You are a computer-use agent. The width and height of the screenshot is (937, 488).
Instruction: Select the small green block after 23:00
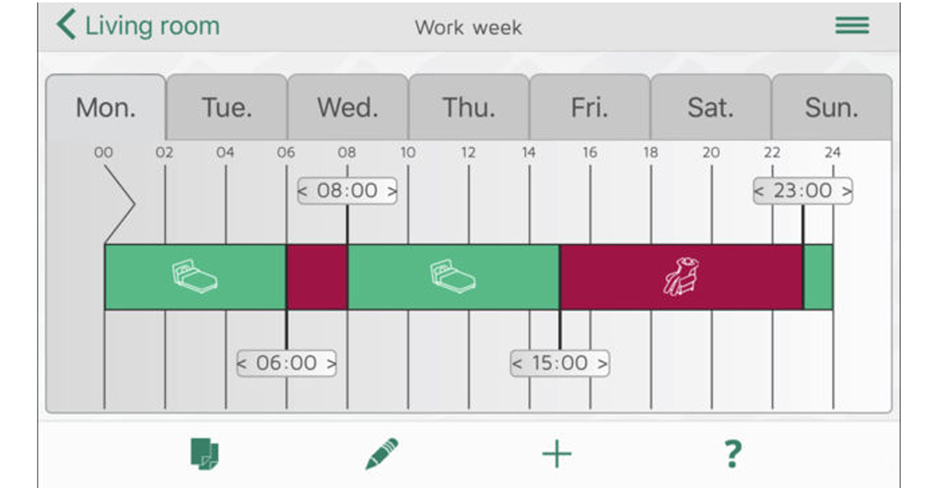tap(818, 277)
